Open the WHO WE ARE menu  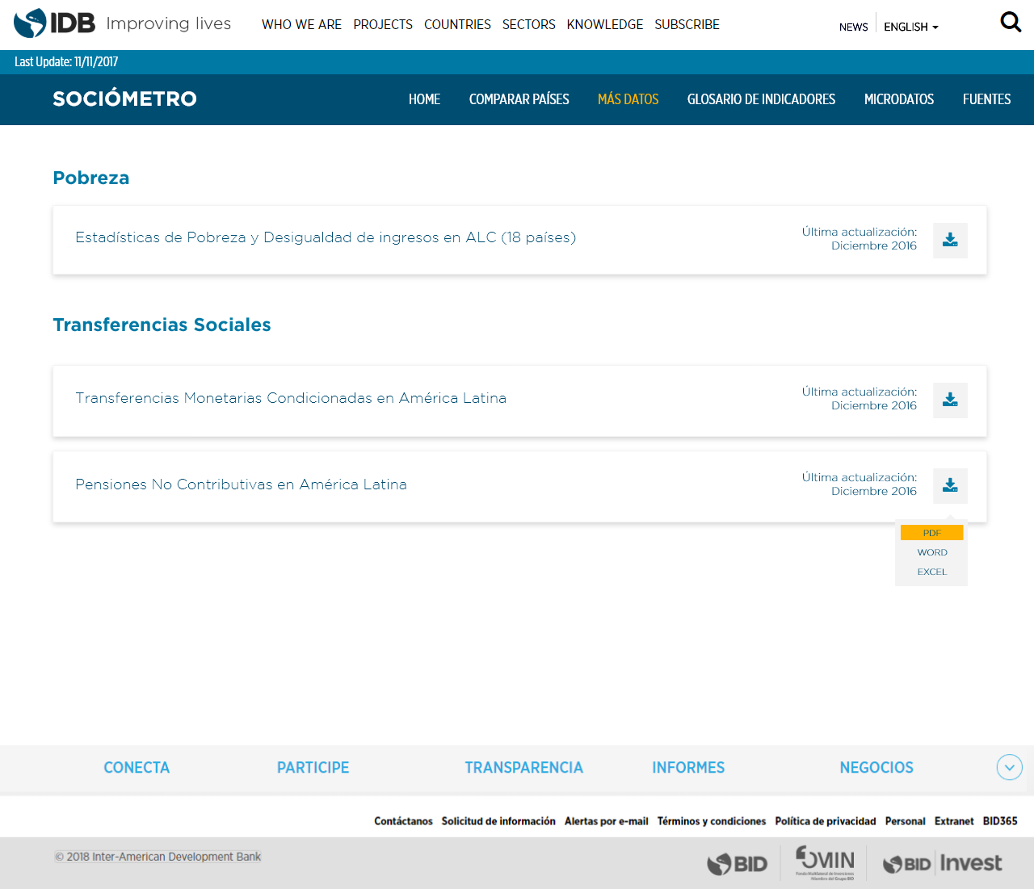click(x=301, y=24)
